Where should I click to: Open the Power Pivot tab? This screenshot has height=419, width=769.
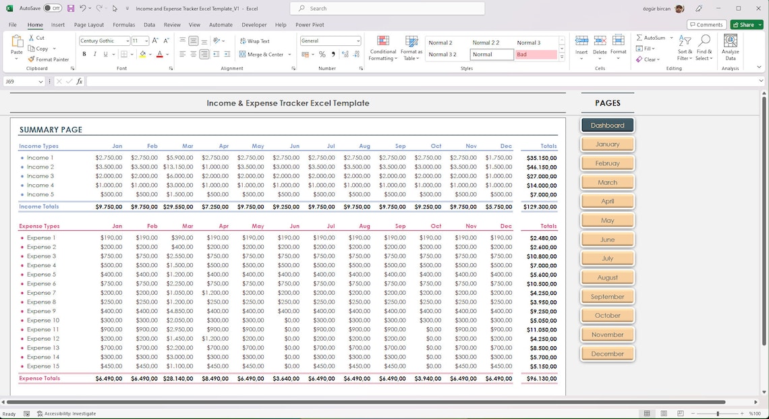309,24
